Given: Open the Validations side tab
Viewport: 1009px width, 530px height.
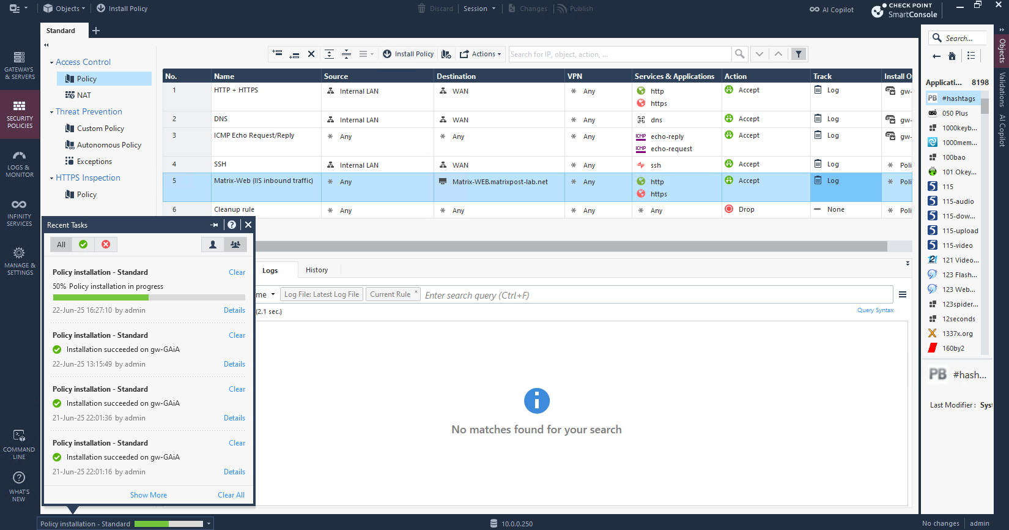Looking at the screenshot, I should click(x=1002, y=89).
